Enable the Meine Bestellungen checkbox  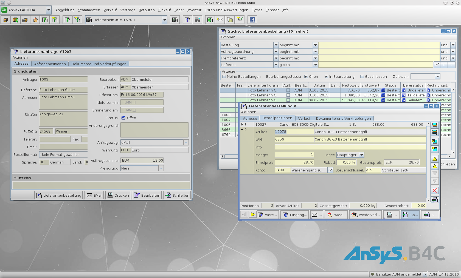(x=224, y=77)
